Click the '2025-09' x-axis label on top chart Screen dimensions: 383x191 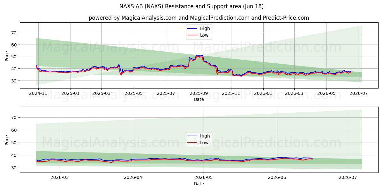(x=199, y=94)
